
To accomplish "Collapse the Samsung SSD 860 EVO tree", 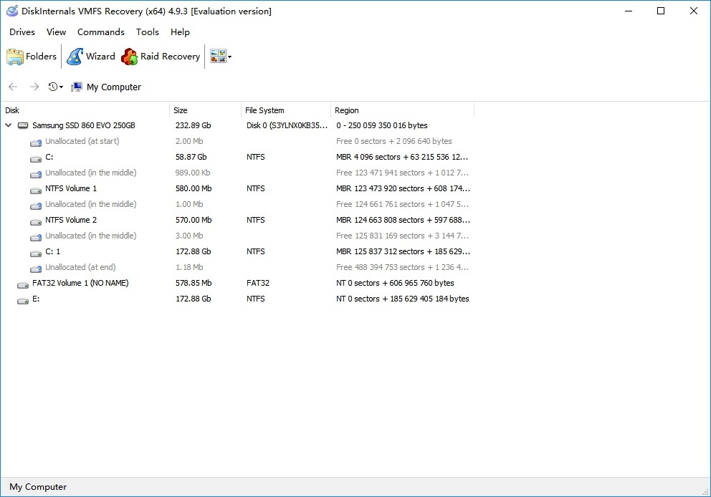I will (x=8, y=125).
